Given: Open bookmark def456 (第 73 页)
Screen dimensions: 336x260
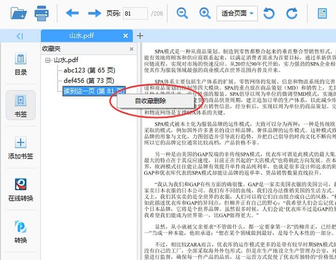Looking at the screenshot, I should [x=89, y=81].
